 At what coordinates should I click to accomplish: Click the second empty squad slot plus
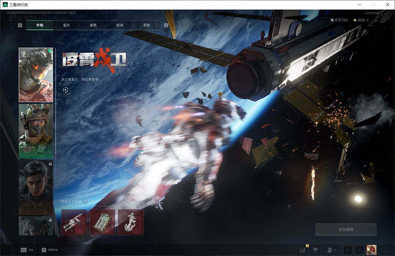(359, 250)
